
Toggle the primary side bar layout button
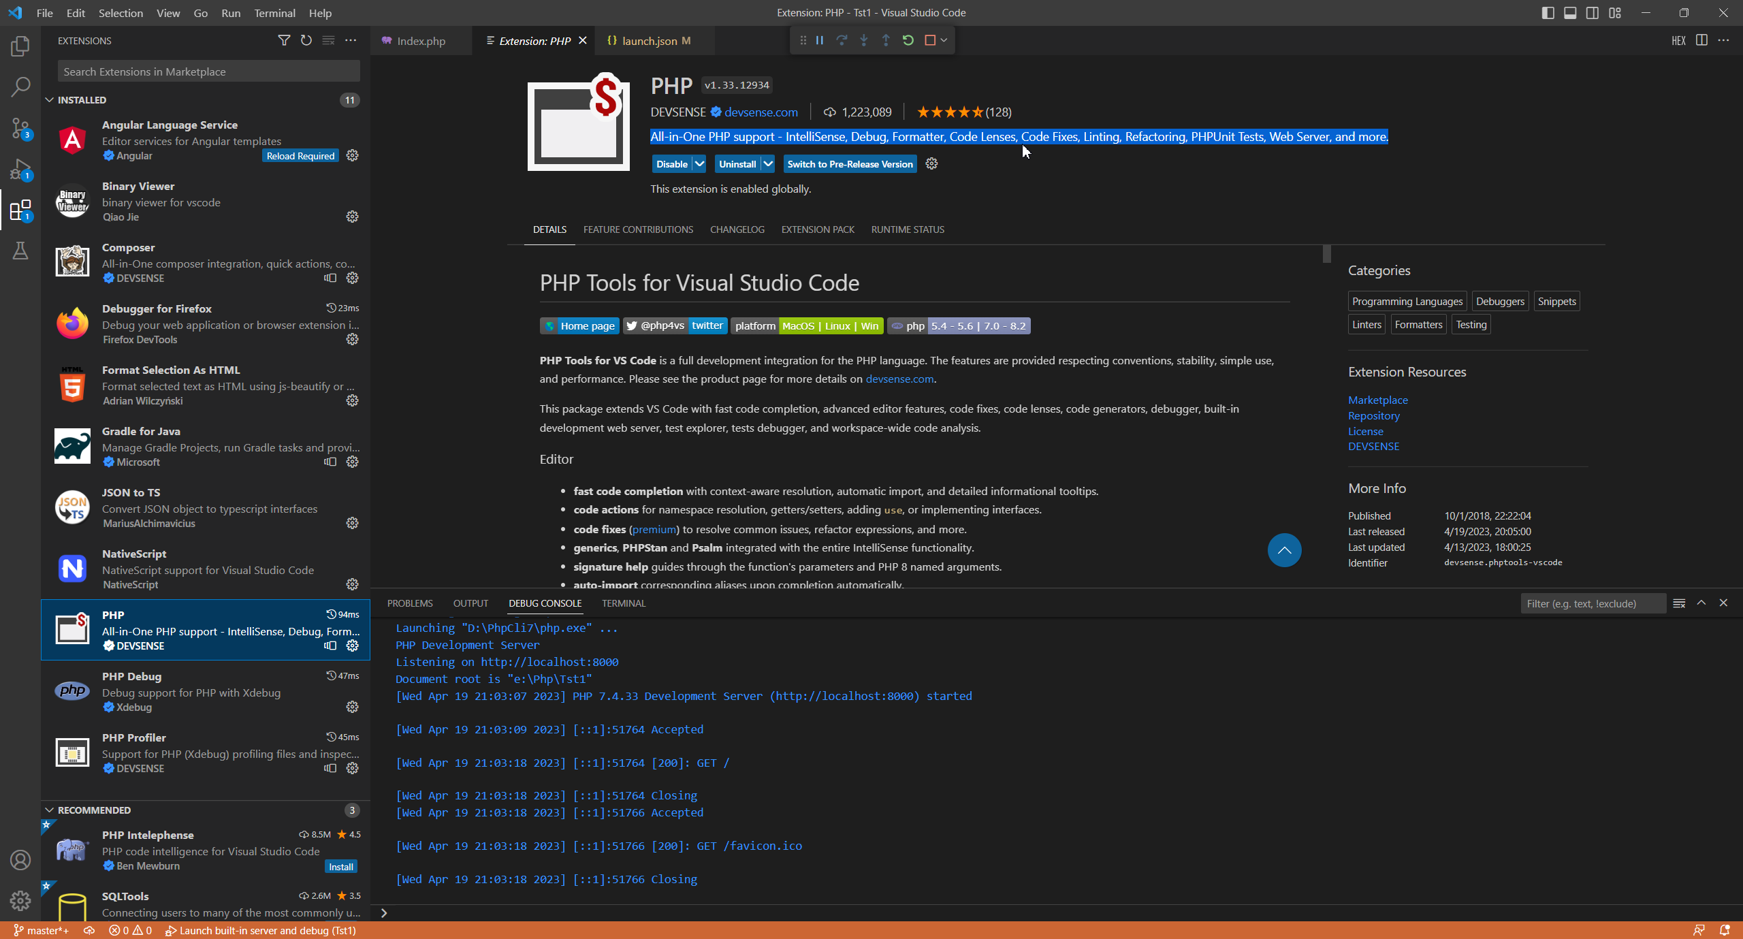[x=1548, y=13]
